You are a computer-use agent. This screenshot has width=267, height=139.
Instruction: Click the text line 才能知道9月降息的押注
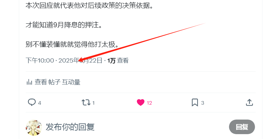click(x=64, y=25)
